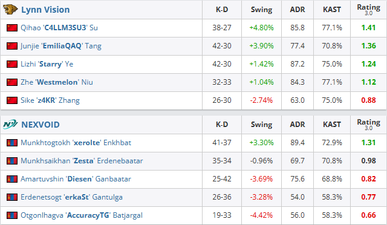
Task: Open the NEXVOID team page link
Action: pyautogui.click(x=41, y=125)
